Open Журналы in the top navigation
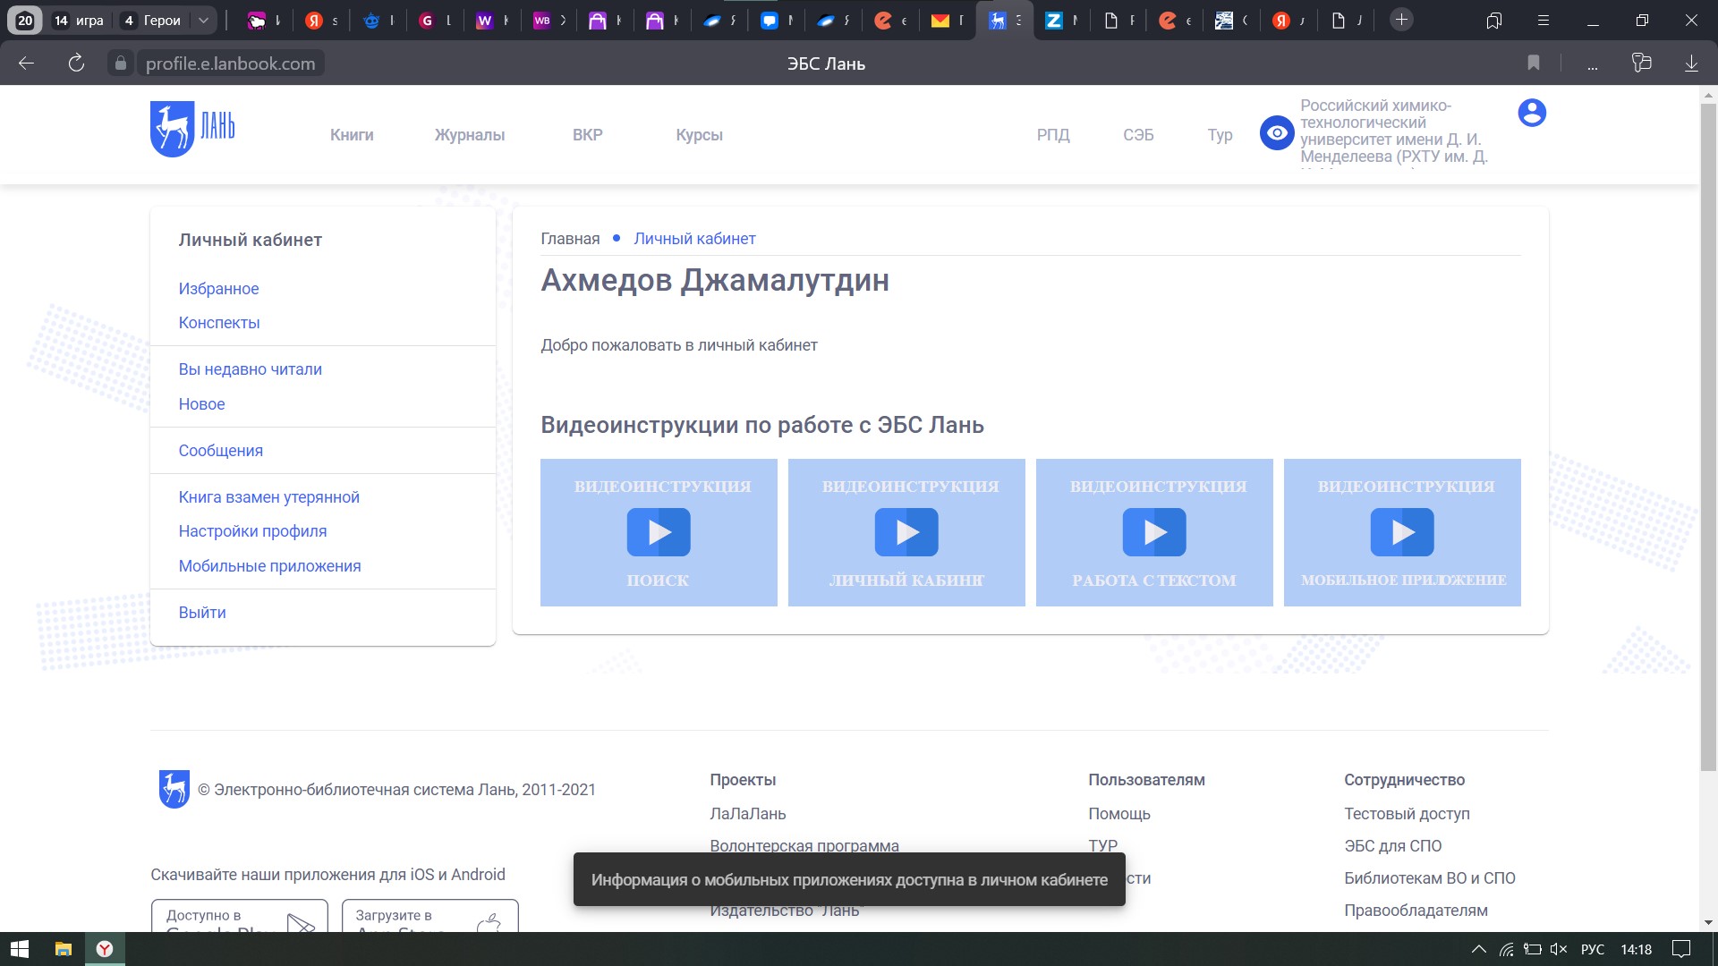The width and height of the screenshot is (1718, 966). tap(470, 135)
